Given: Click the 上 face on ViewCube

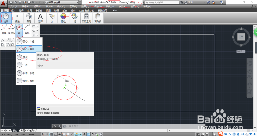Looking at the screenshot, I should pos(241,37).
